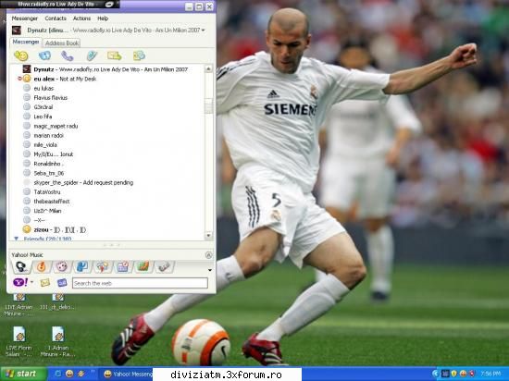Open the Contacts menu
Image resolution: width=509 pixels, height=381 pixels.
tap(56, 18)
